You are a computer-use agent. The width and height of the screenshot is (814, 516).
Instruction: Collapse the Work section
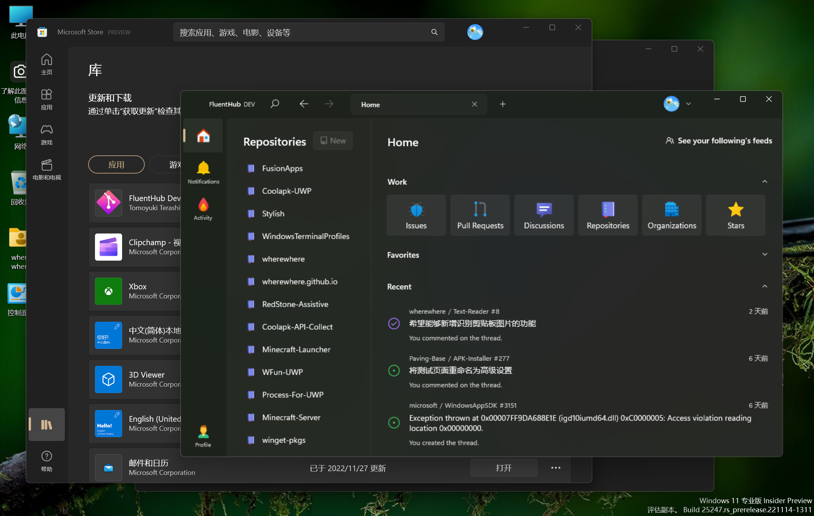(765, 182)
